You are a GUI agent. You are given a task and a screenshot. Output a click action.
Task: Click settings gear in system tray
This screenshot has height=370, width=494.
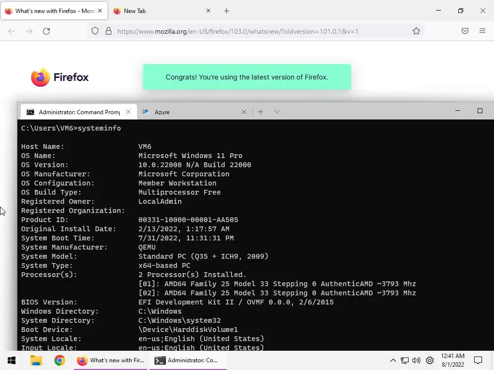(430, 360)
